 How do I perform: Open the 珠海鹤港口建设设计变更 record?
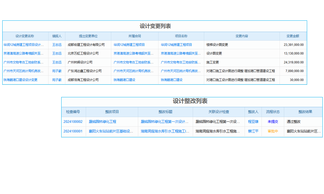[x=23, y=80]
